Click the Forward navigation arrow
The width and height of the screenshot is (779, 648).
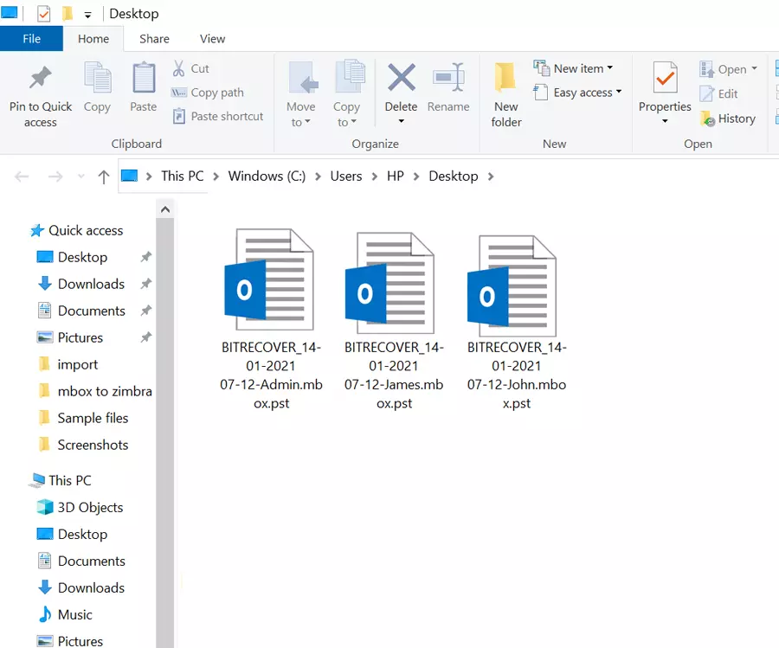(x=55, y=176)
